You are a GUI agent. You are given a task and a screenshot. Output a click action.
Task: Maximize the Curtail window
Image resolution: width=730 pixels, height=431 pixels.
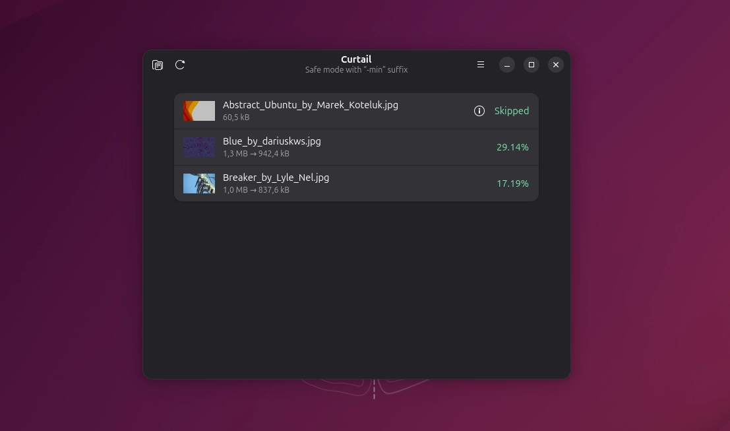tap(532, 65)
